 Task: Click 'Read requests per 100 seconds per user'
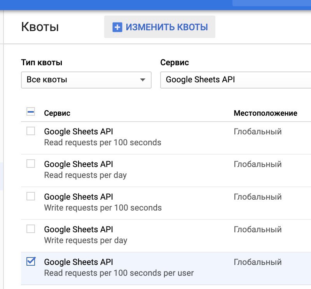click(x=119, y=273)
